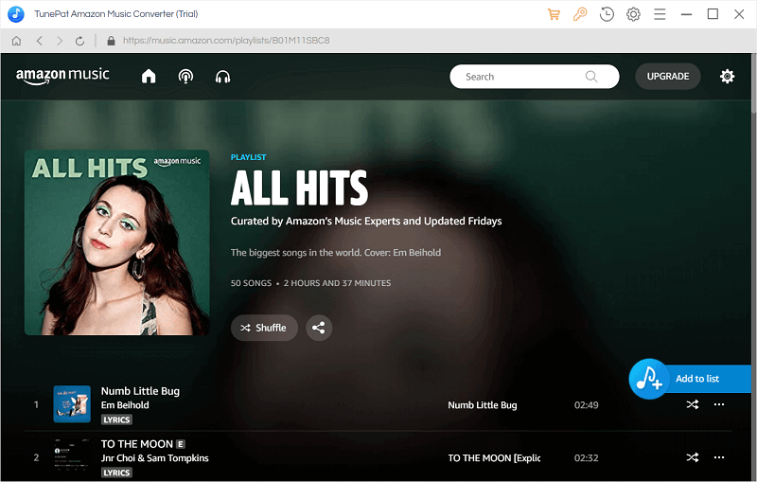
Task: Shuffle the All Hits playlist
Action: (x=264, y=328)
